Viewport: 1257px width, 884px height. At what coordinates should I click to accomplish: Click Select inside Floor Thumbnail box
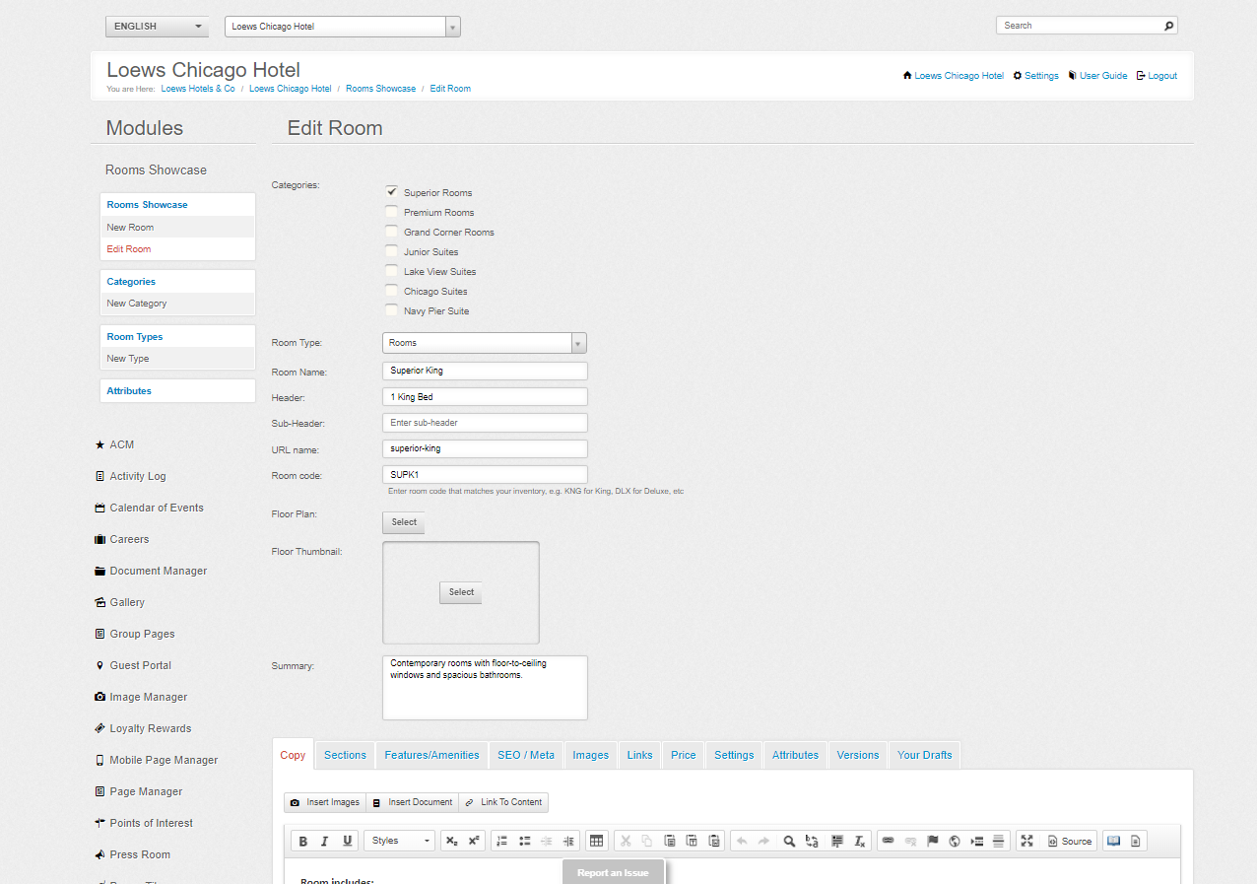click(x=461, y=592)
